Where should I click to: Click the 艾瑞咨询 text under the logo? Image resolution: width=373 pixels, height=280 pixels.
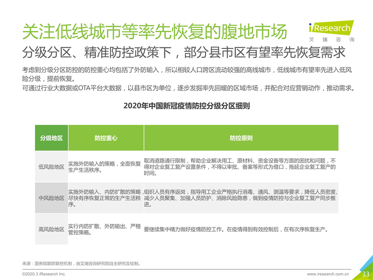(x=331, y=40)
